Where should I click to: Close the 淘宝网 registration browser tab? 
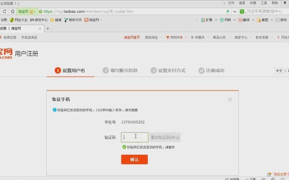coord(40,28)
